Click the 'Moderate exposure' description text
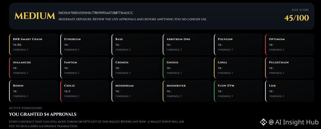 pyautogui.click(x=133, y=19)
